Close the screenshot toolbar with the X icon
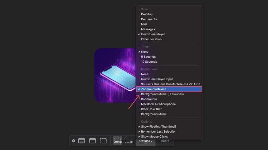 click(x=73, y=141)
